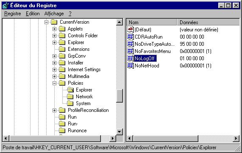
Task: Select the NoNetHood value name
Action: tap(147, 66)
